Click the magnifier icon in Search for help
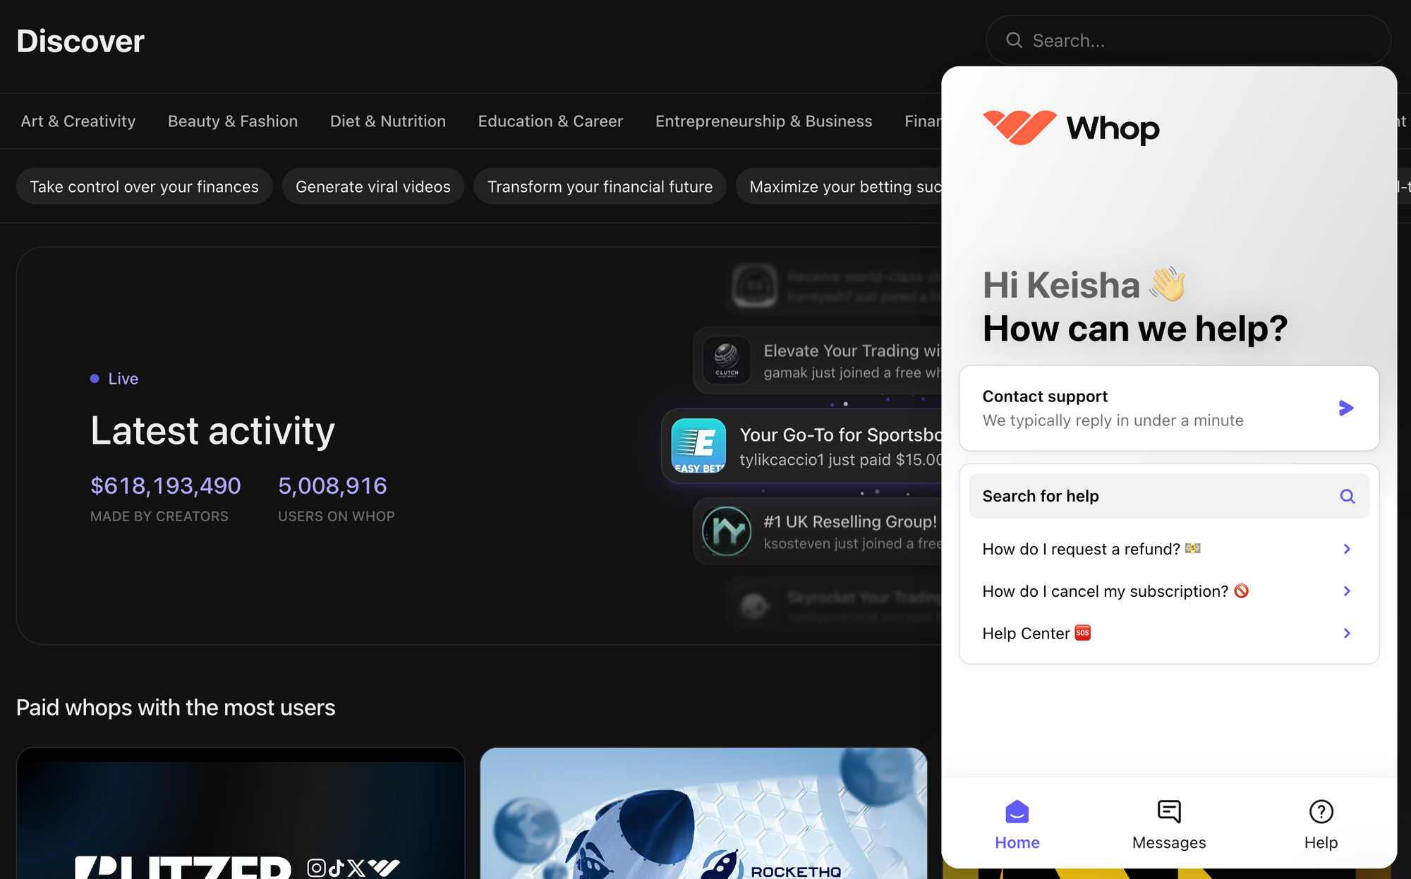The image size is (1411, 879). [1347, 496]
